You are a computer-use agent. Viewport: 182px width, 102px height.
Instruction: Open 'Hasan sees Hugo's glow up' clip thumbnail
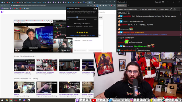click(24, 65)
